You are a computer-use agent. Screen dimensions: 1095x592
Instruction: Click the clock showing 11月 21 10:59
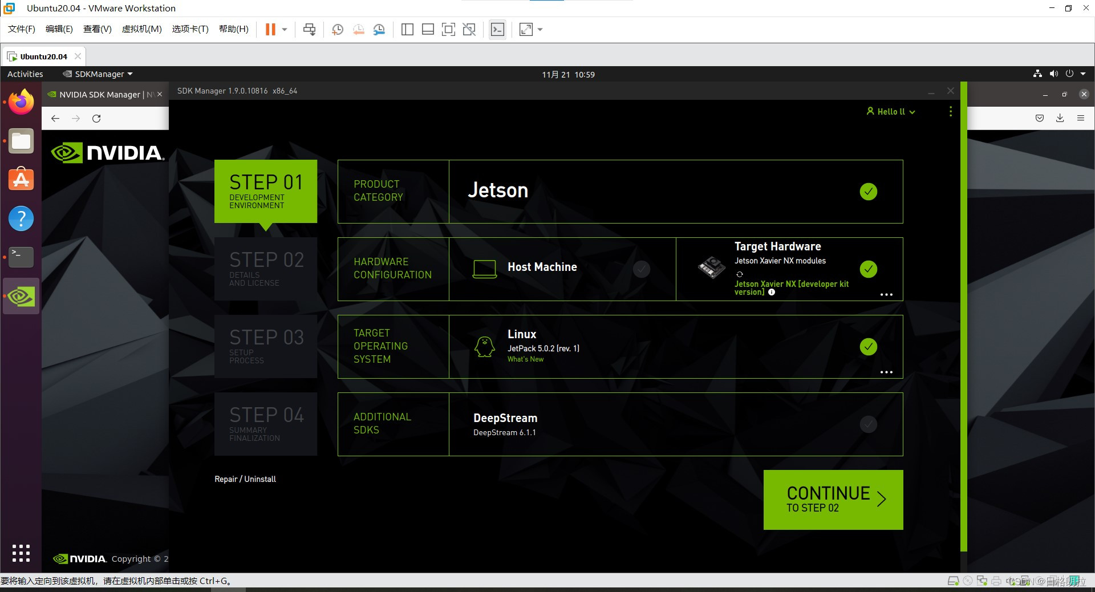[x=568, y=74]
